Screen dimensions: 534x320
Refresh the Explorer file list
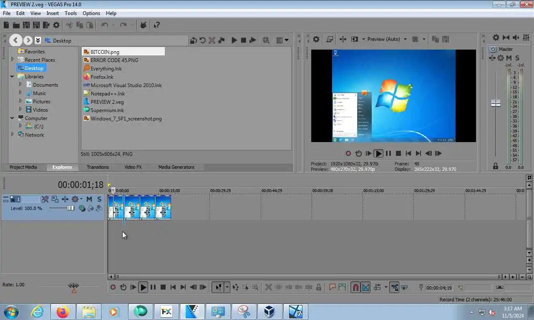point(202,40)
